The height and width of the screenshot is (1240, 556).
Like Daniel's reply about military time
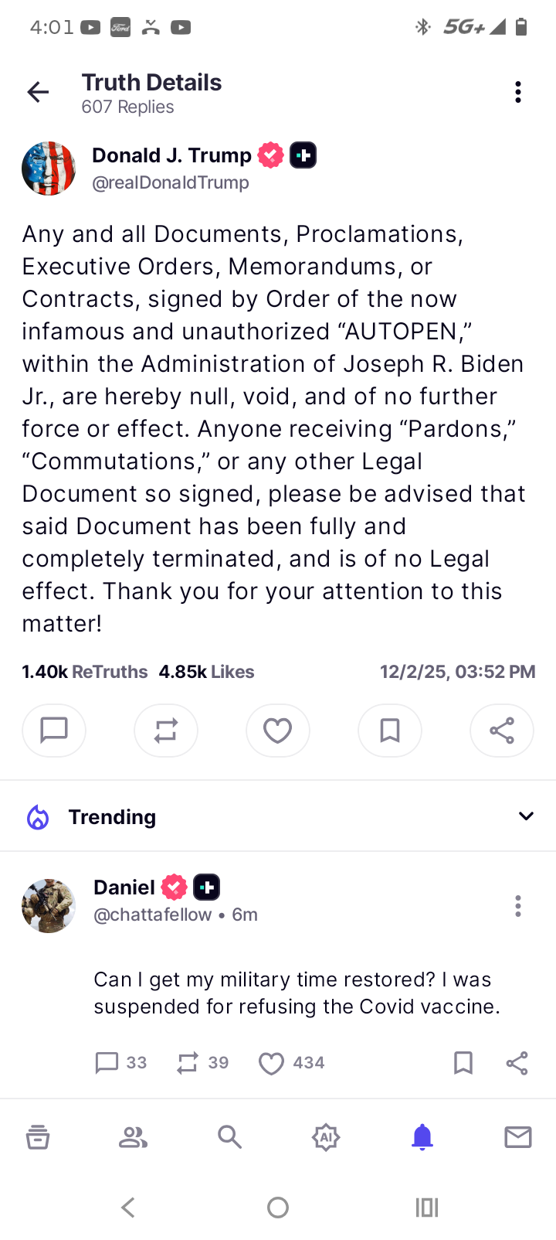[271, 1063]
